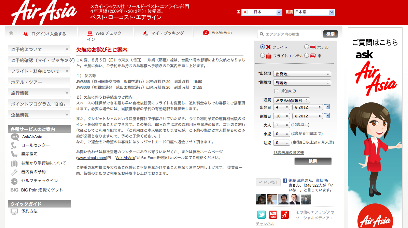This screenshot has height=228, width=408.
Task: Open the お支払通貨選択 currency dropdown
Action: (x=292, y=100)
